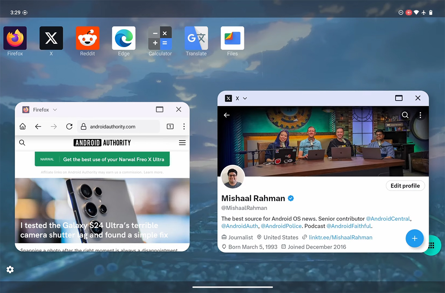Click the Android Authority logo
This screenshot has width=445, height=293.
pos(102,143)
